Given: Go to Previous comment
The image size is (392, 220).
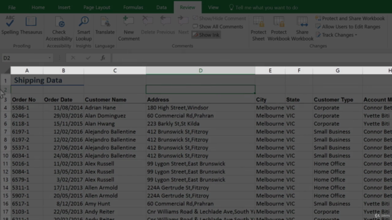Looking at the screenshot, I should coord(165,25).
